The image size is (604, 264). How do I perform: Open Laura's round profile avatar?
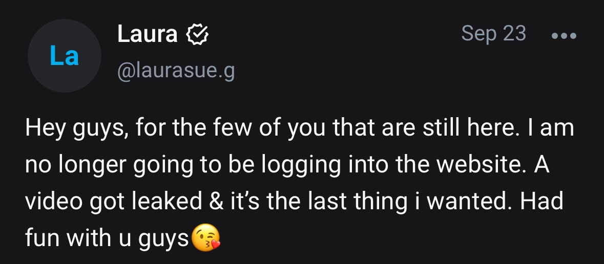point(65,56)
